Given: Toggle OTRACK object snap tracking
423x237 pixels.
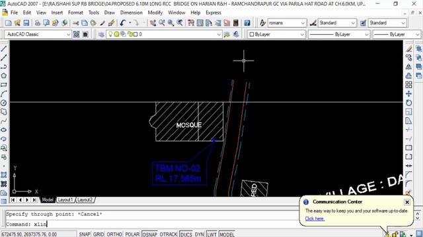Looking at the screenshot, I should pyautogui.click(x=169, y=234).
